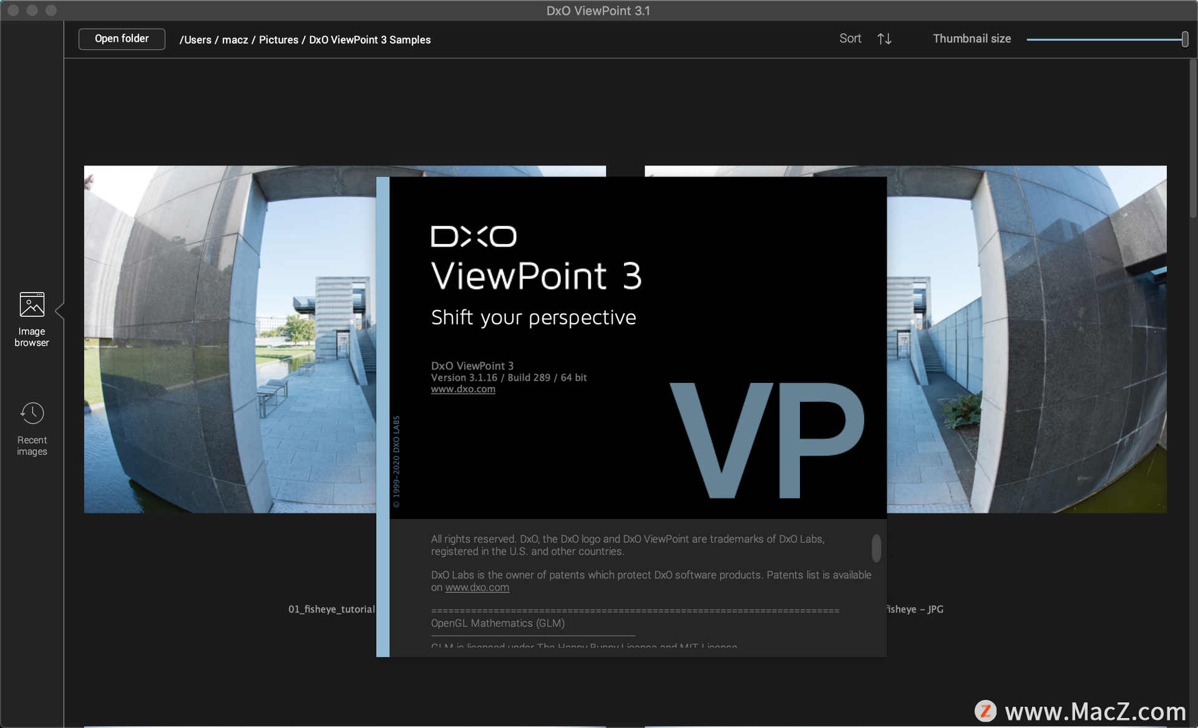Select the fisheye JPG thumbnail on right

1026,339
